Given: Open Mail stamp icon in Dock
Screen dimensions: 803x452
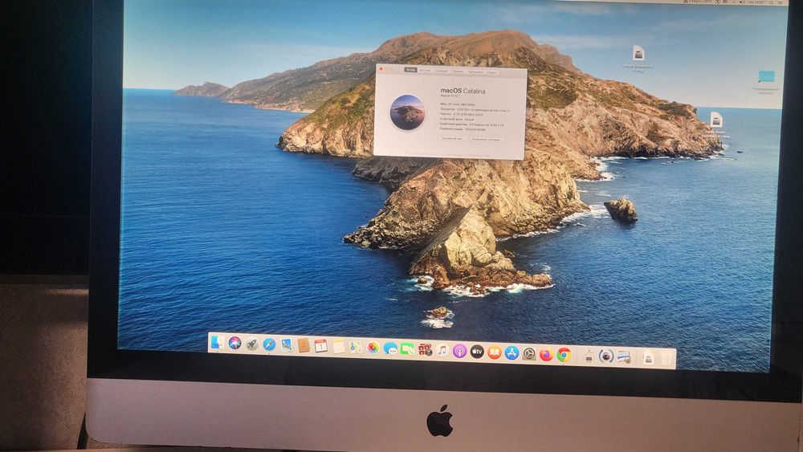Looking at the screenshot, I should (x=287, y=345).
